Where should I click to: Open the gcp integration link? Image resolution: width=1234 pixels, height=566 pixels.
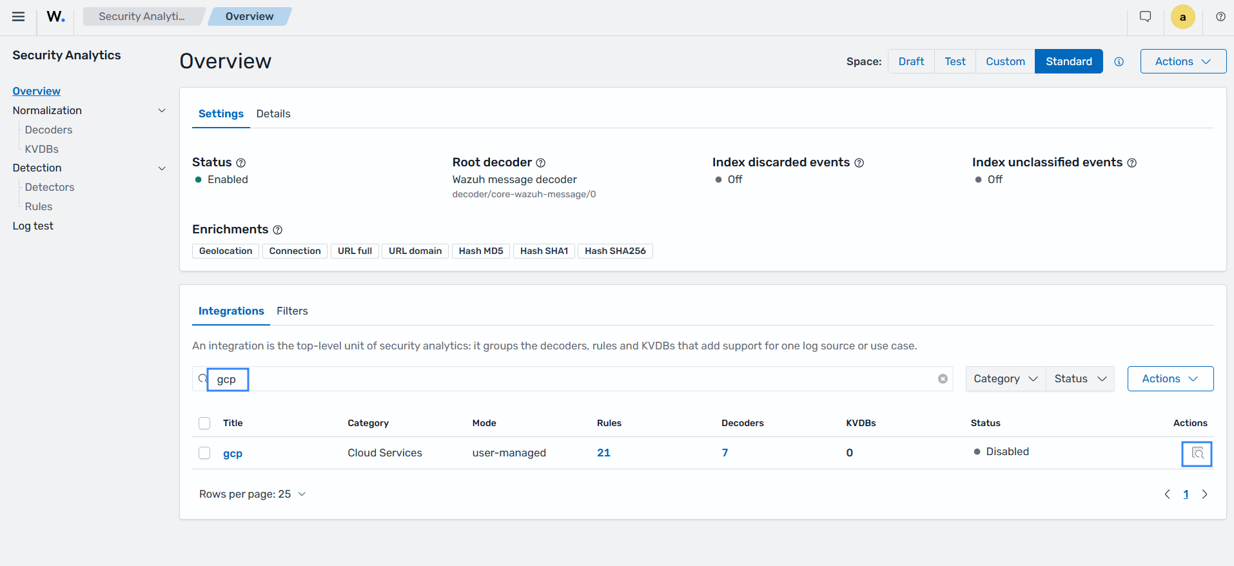pos(233,453)
